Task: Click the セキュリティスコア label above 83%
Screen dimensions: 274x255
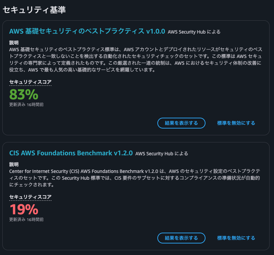Action: click(31, 82)
